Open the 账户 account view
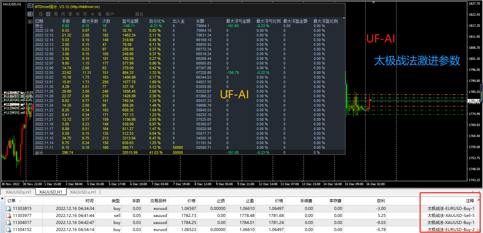Image resolution: width=483 pixels, height=233 pixels. pos(110,14)
